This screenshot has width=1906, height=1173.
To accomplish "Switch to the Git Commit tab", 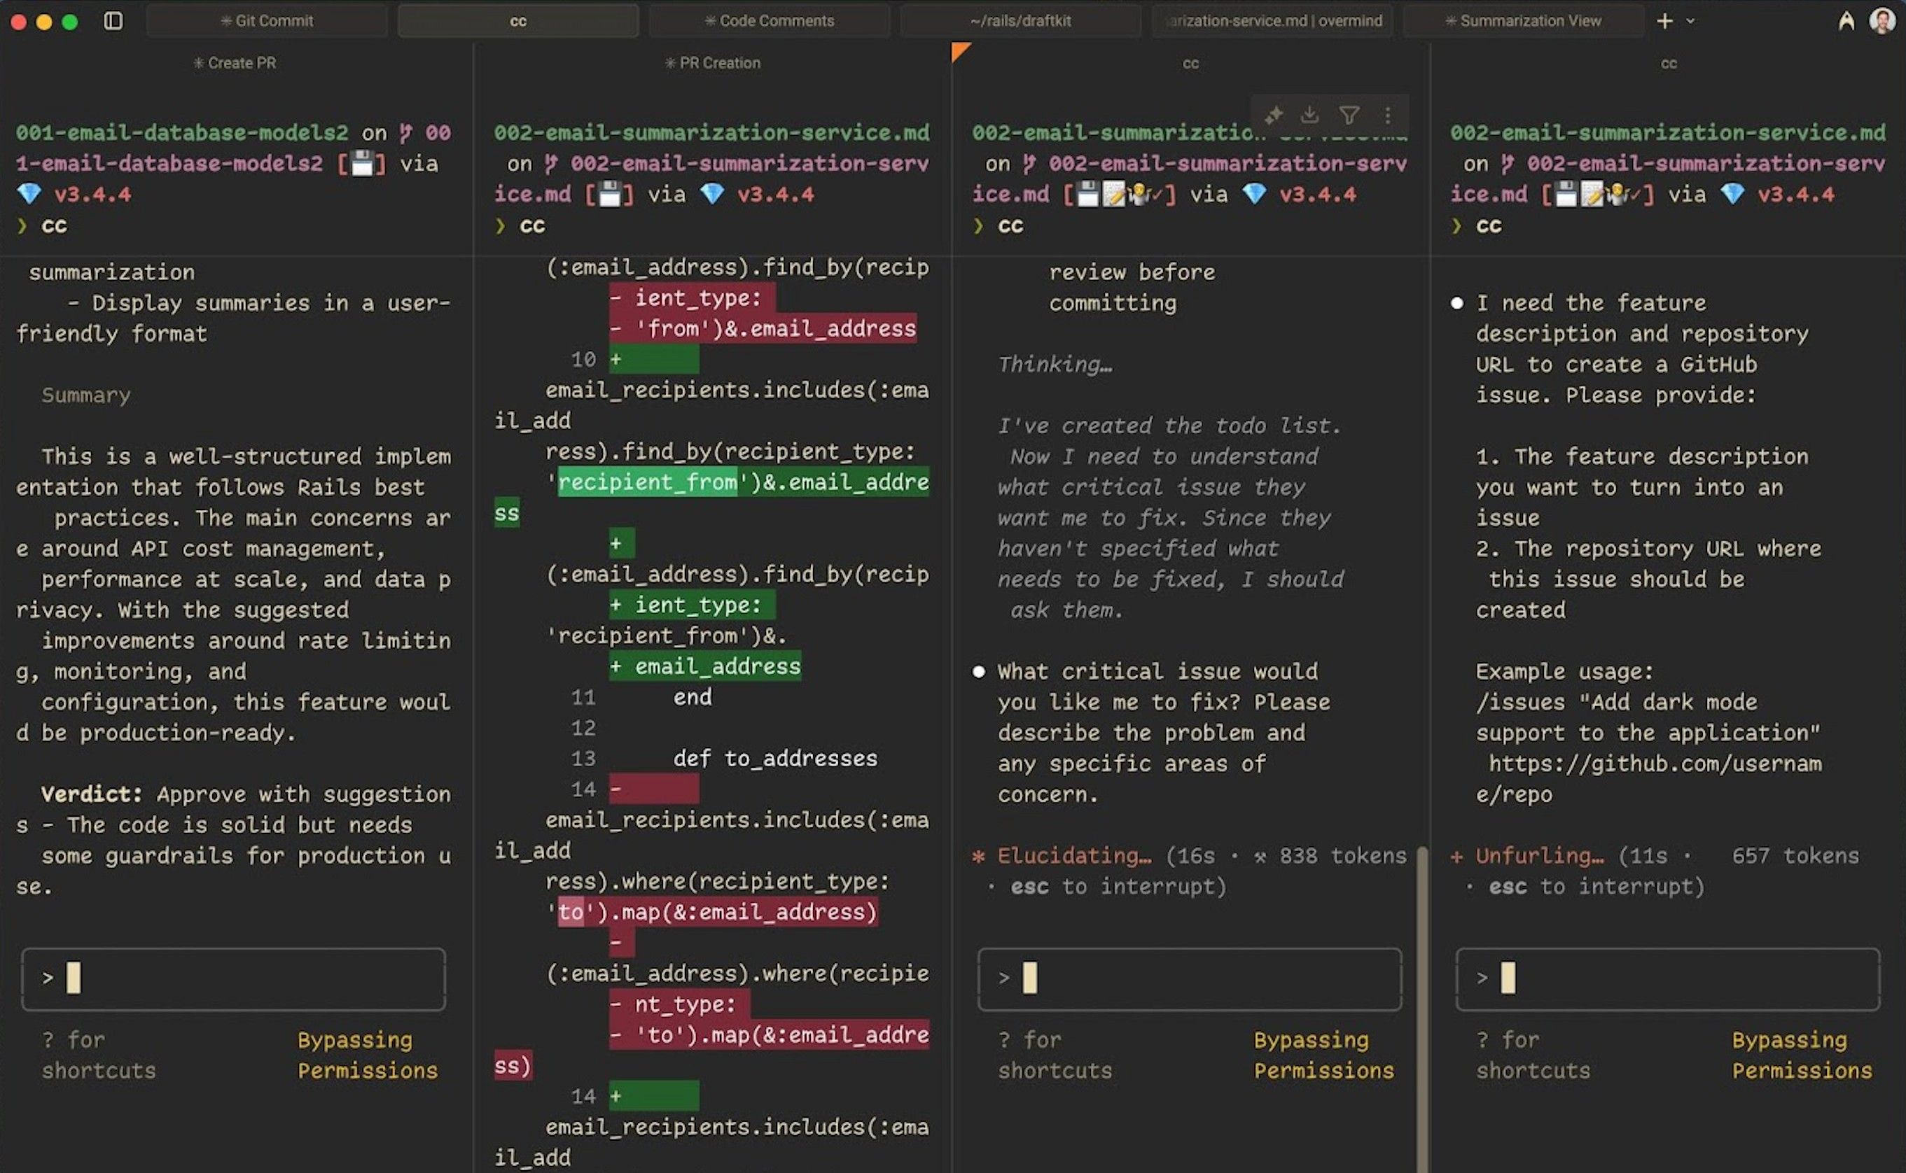I will tap(267, 21).
